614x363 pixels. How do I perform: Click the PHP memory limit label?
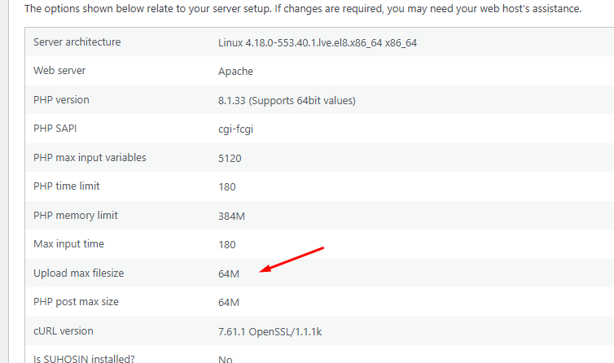(75, 216)
